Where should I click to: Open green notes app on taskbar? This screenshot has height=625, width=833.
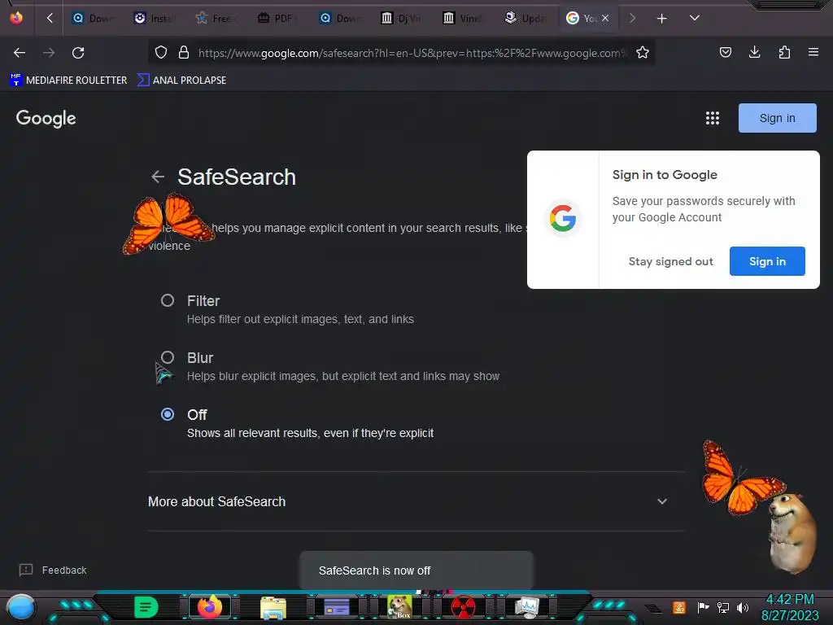146,607
